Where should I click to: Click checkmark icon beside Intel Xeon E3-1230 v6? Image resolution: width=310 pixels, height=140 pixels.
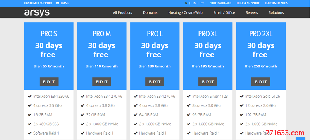[x=30, y=97]
